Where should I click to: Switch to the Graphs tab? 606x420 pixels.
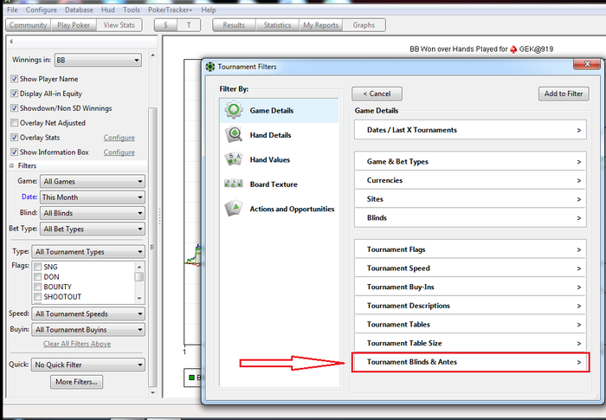coord(364,25)
